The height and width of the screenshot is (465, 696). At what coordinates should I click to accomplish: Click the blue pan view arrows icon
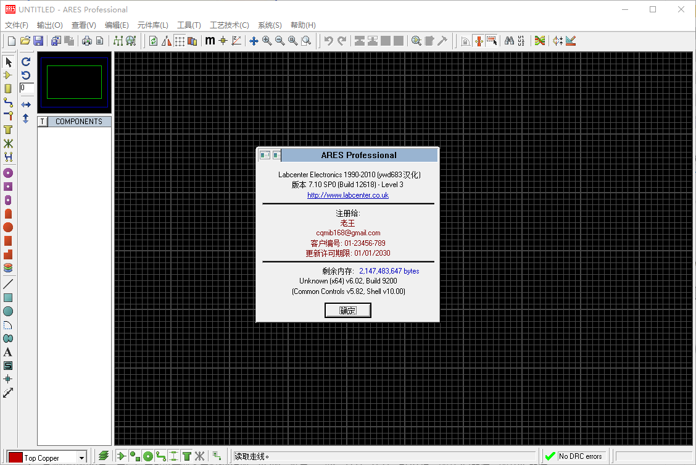tap(254, 41)
